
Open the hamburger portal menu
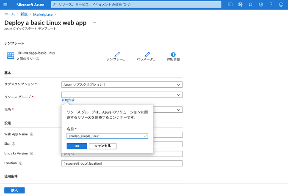[x=6, y=5]
